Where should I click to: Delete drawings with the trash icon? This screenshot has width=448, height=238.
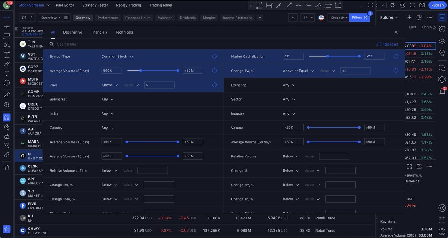tap(7, 167)
